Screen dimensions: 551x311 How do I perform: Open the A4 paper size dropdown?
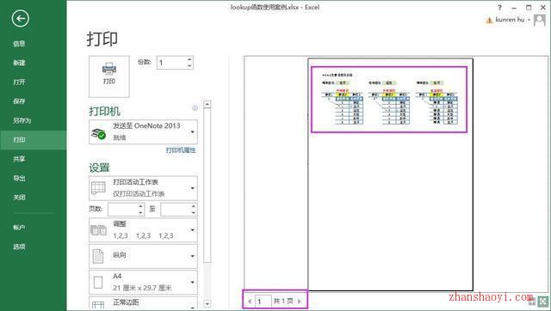pos(143,282)
